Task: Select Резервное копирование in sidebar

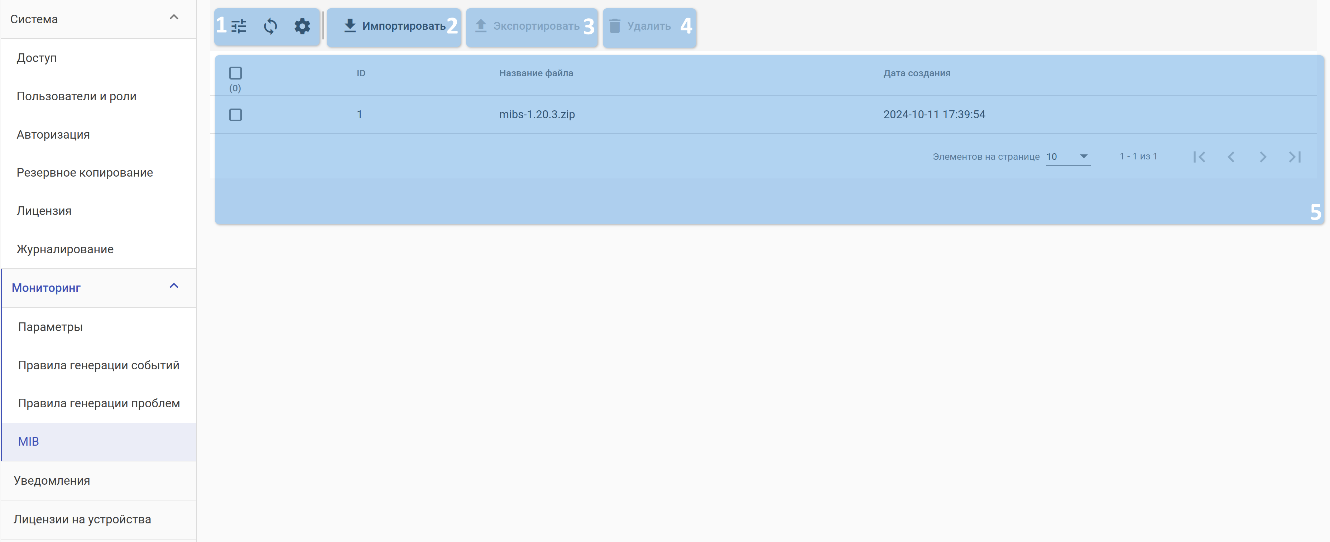Action: point(85,172)
